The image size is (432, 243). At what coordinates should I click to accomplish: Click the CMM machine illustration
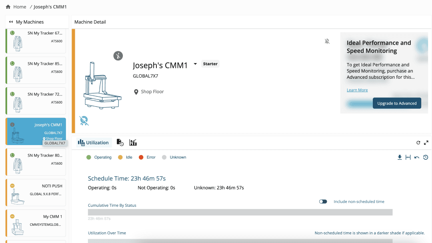tap(102, 85)
